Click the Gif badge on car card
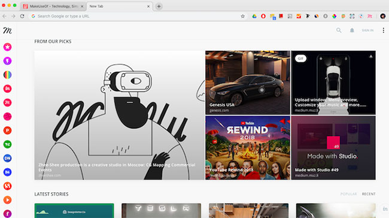This screenshot has width=389, height=218. 300,58
